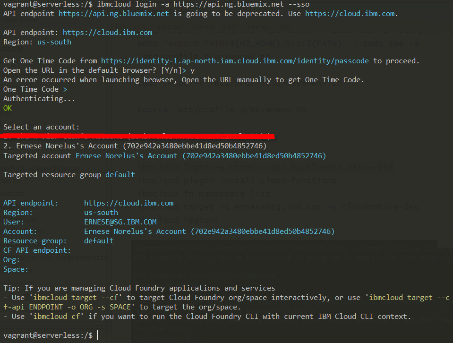
Task: Click the "Use 'ibmcloud cf'" tip line
Action: click(x=207, y=317)
